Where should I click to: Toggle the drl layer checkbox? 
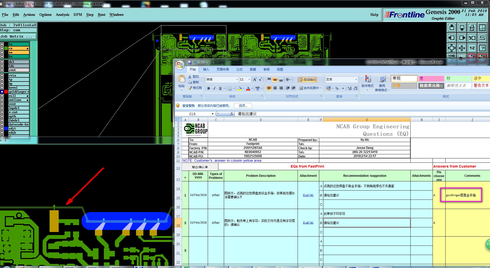tap(2, 62)
